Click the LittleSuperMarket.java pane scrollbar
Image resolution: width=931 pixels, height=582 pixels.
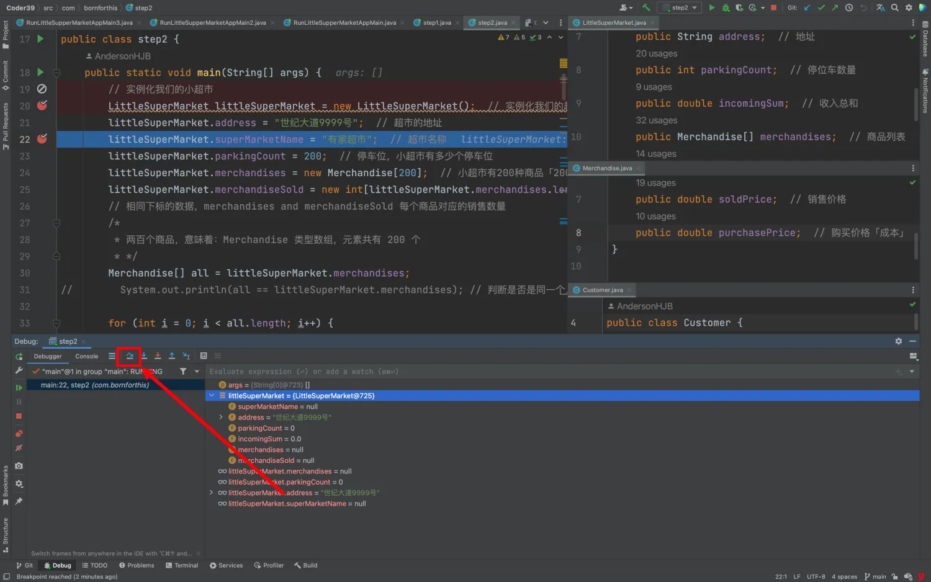(x=915, y=104)
